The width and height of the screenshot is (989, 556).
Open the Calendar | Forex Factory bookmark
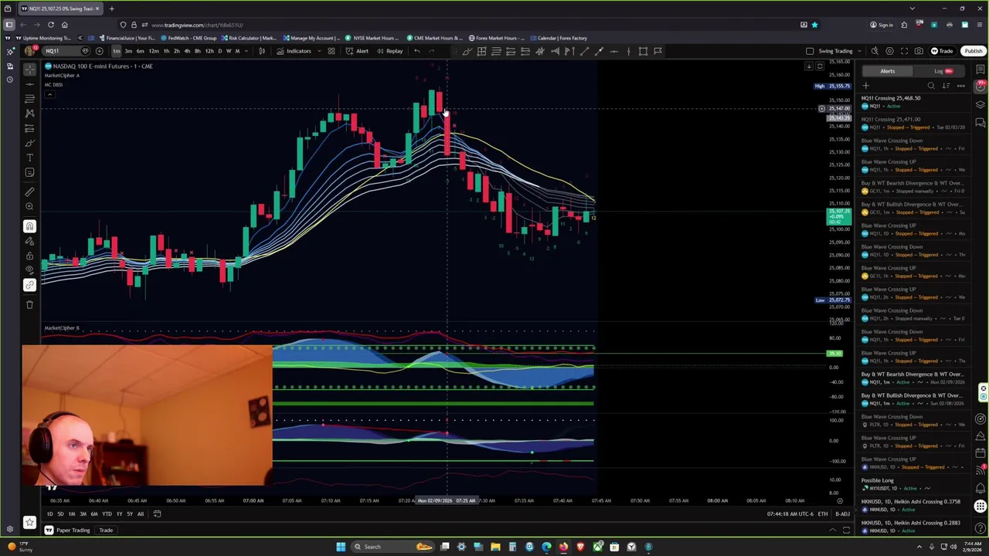coord(558,38)
